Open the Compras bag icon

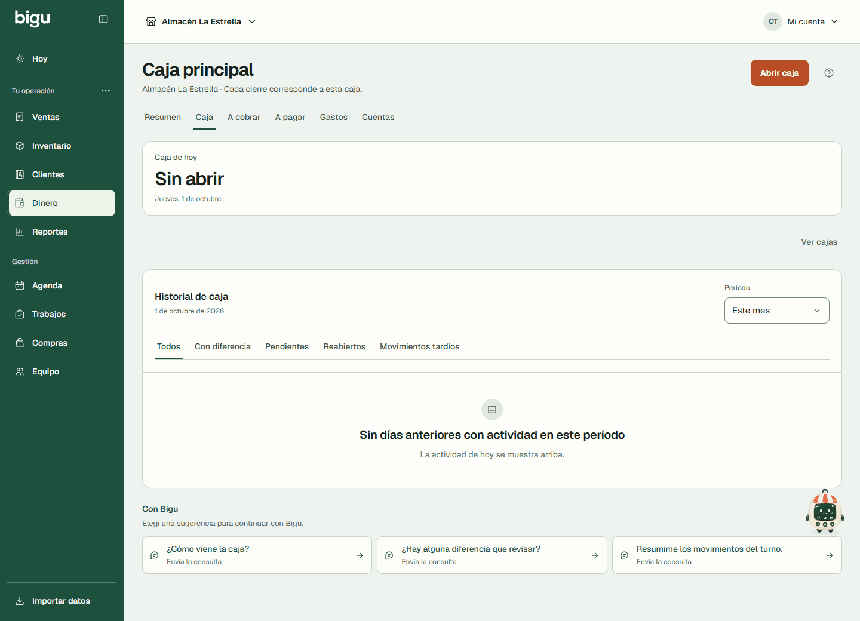tap(20, 343)
